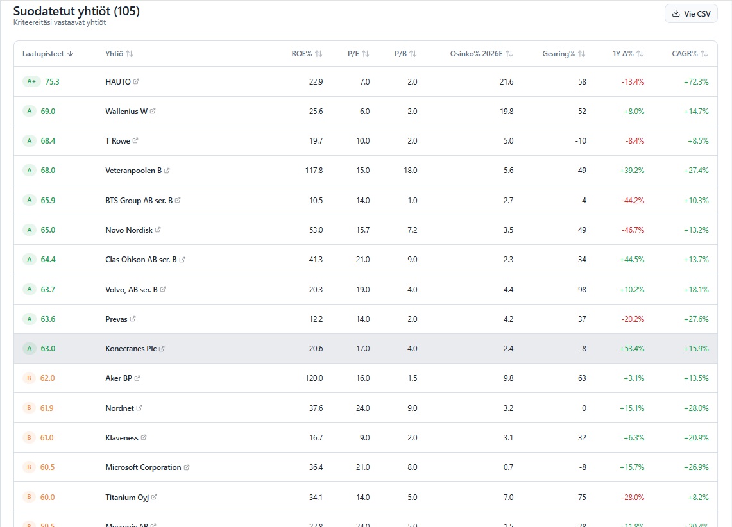
Task: Sort table by Yhtiö column header
Action: (119, 54)
